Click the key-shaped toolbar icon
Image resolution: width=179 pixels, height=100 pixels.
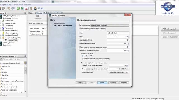click(31, 8)
